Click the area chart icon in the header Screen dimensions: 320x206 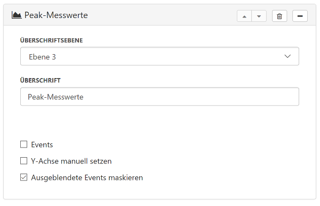[x=17, y=15]
